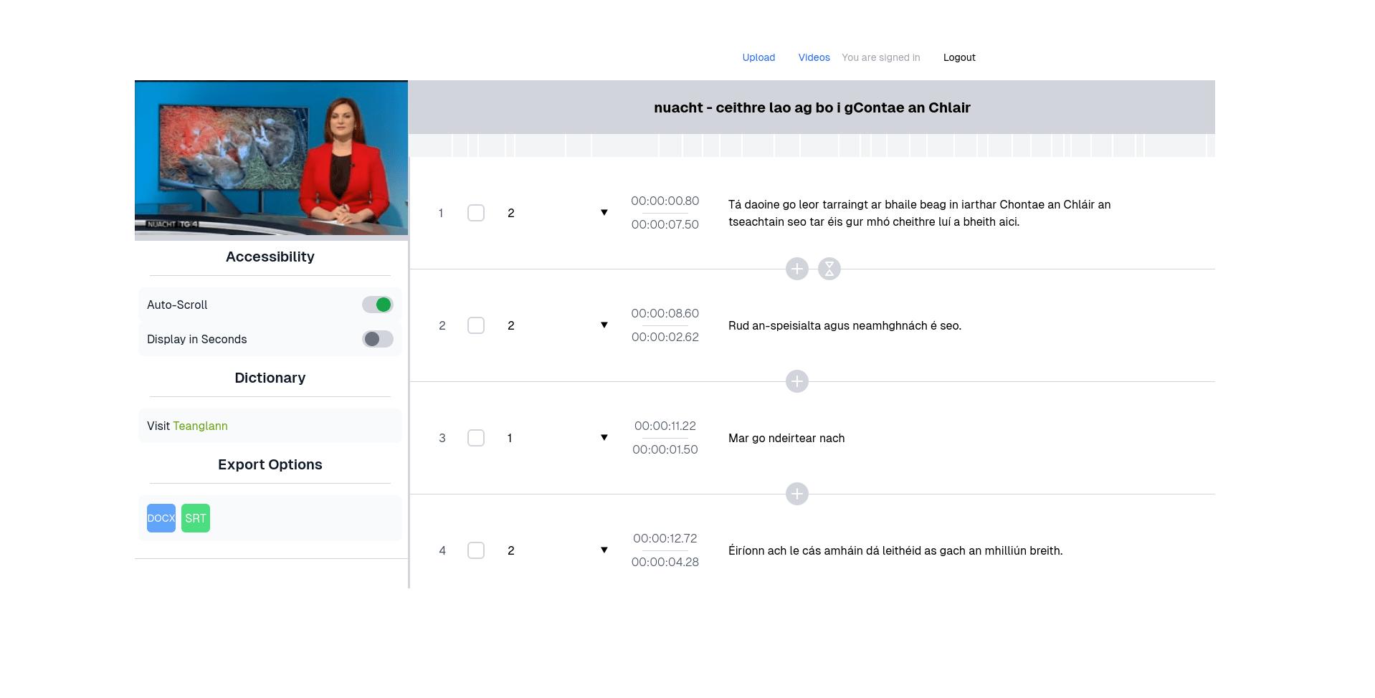Export subtitles as SRT file
The image size is (1375, 698).
click(x=195, y=518)
